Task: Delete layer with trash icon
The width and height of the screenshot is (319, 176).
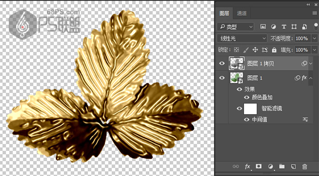Action: point(304,166)
